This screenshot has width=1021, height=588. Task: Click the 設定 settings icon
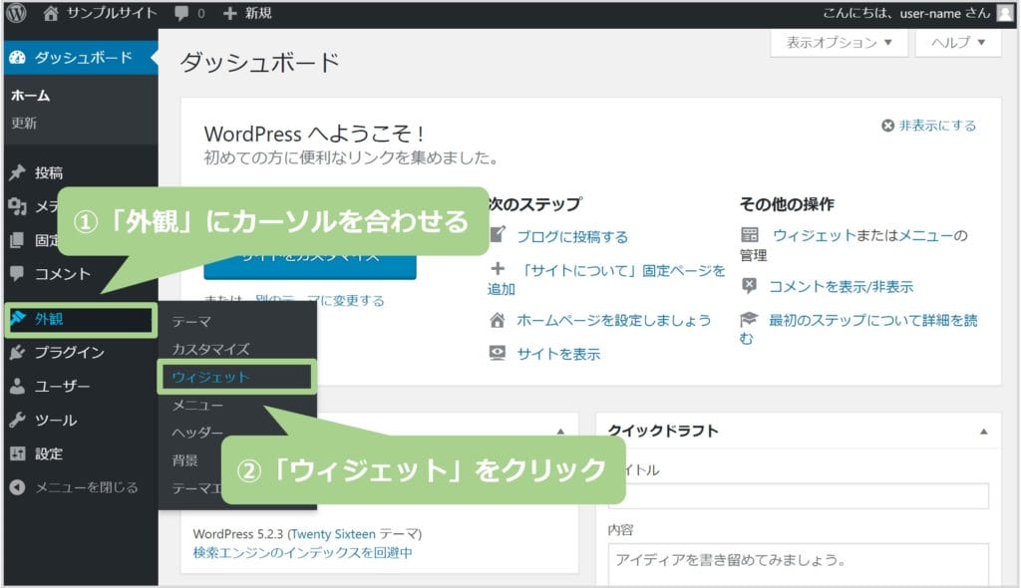click(18, 453)
